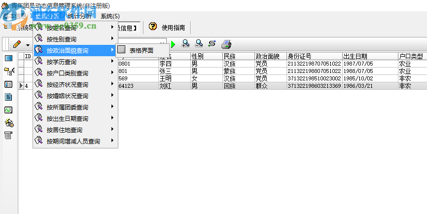Viewport: 427px width, 214px height.
Task: Expand the 按所属团委查询 submenu
Action: tap(75, 107)
